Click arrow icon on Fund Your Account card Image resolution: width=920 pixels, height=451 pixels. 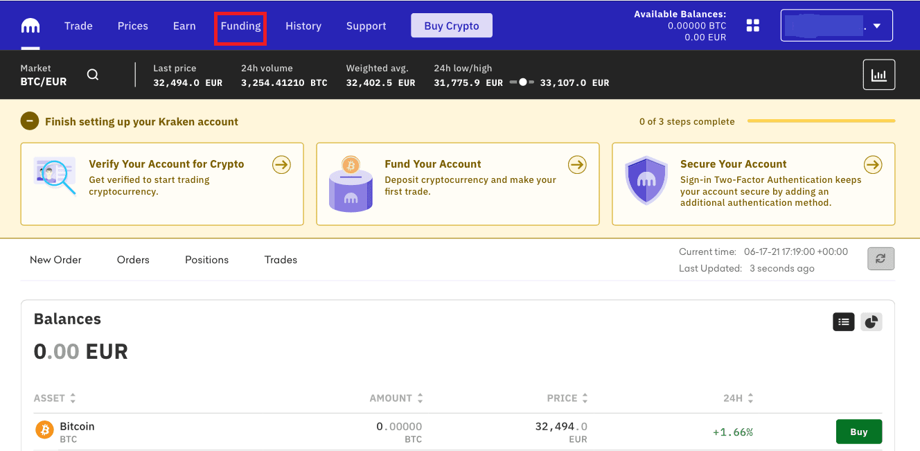tap(577, 165)
